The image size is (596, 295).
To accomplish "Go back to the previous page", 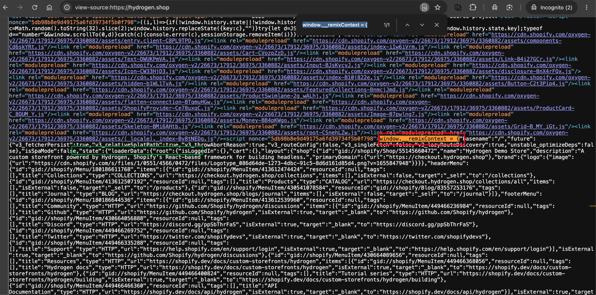I will pyautogui.click(x=6, y=8).
